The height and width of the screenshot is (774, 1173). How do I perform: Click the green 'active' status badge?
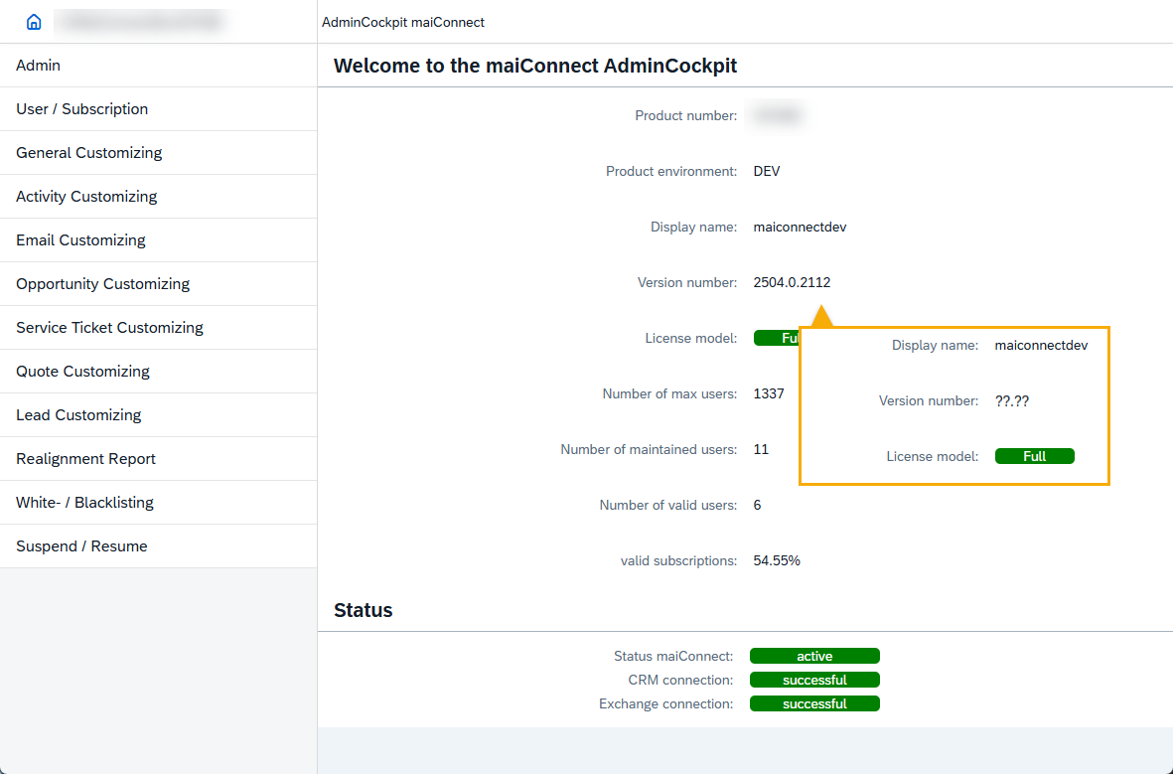click(x=814, y=656)
